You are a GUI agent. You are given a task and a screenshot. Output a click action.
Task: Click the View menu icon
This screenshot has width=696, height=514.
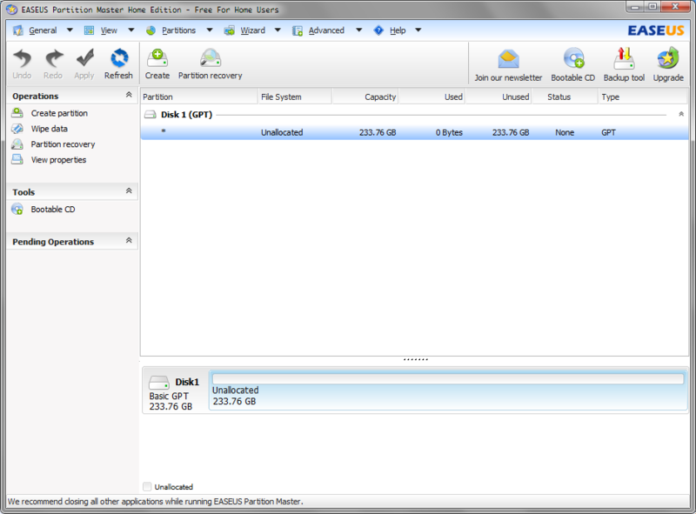[90, 30]
